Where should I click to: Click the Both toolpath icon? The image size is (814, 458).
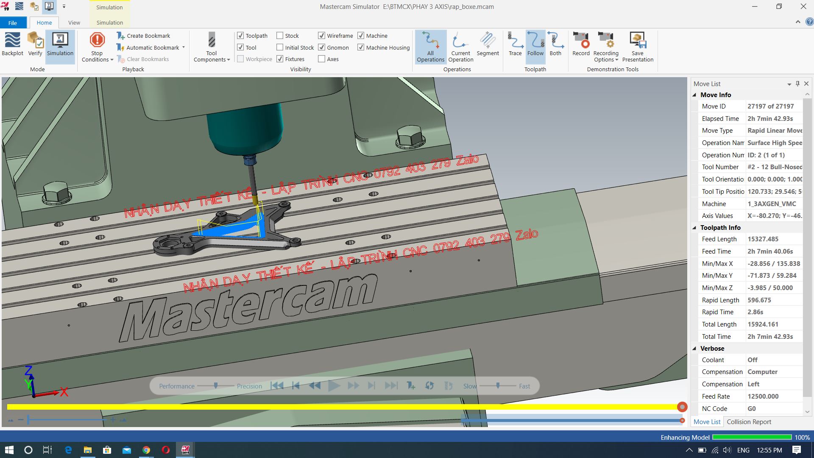pyautogui.click(x=555, y=44)
